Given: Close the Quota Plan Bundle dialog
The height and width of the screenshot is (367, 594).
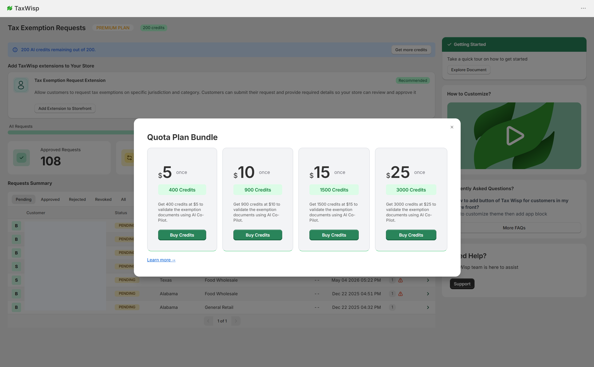Looking at the screenshot, I should (452, 127).
